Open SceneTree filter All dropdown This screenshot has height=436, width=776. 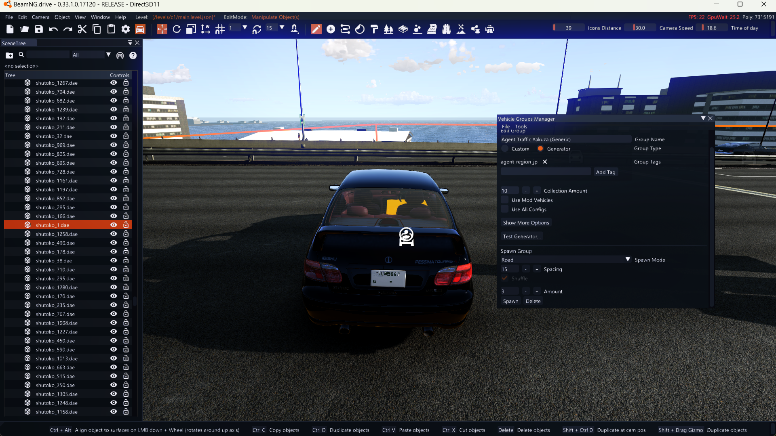tap(91, 55)
